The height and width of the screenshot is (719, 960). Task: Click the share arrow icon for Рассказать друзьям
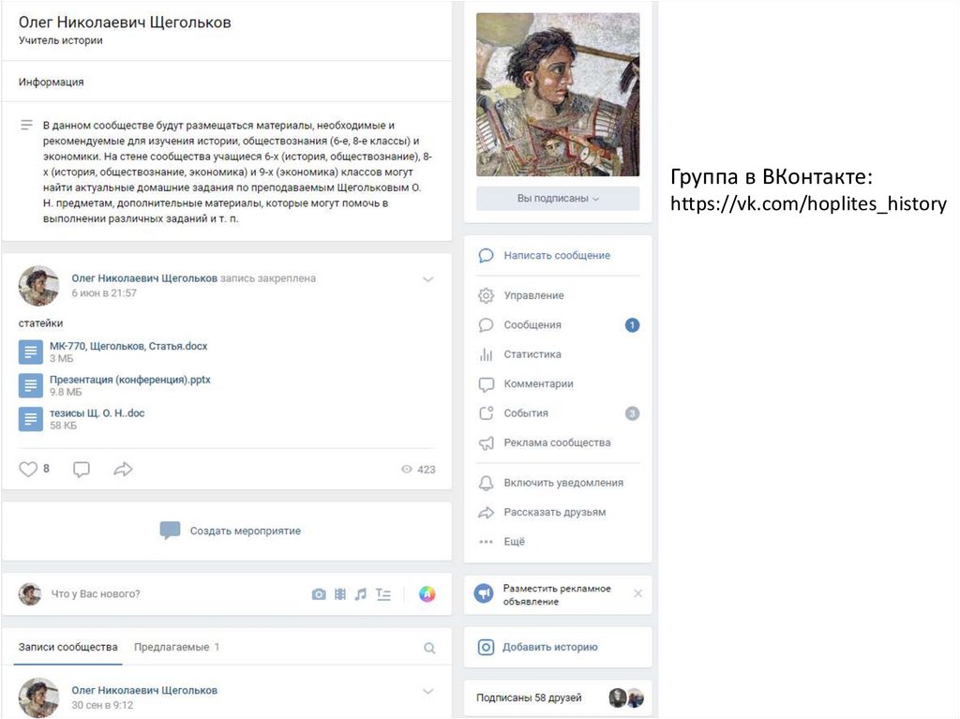(487, 513)
